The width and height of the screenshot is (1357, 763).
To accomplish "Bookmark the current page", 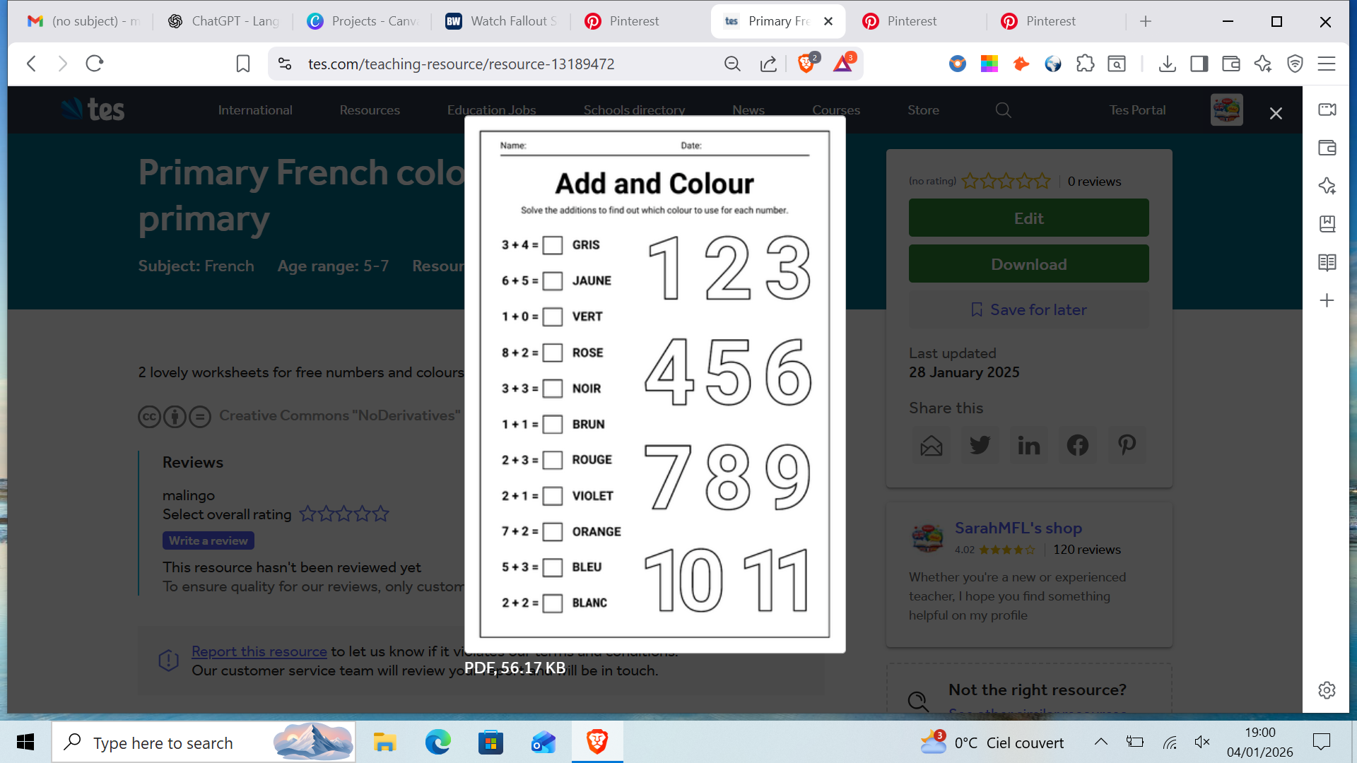I will [242, 64].
